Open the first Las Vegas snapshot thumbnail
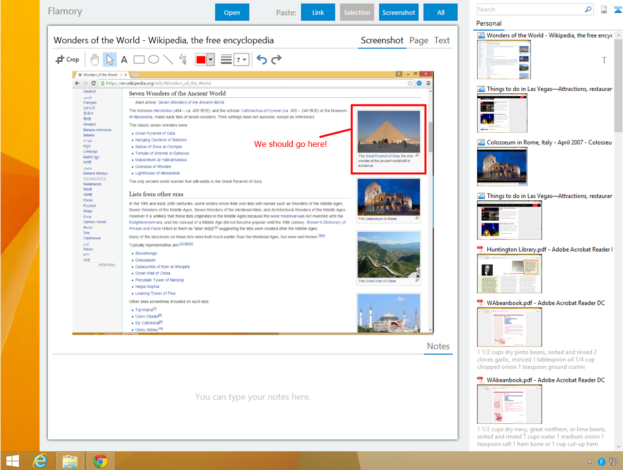 pyautogui.click(x=502, y=113)
